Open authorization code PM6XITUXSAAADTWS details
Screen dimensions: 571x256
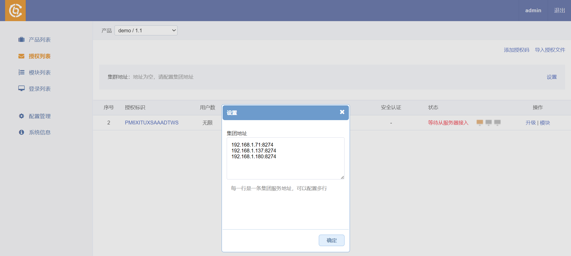coord(151,122)
